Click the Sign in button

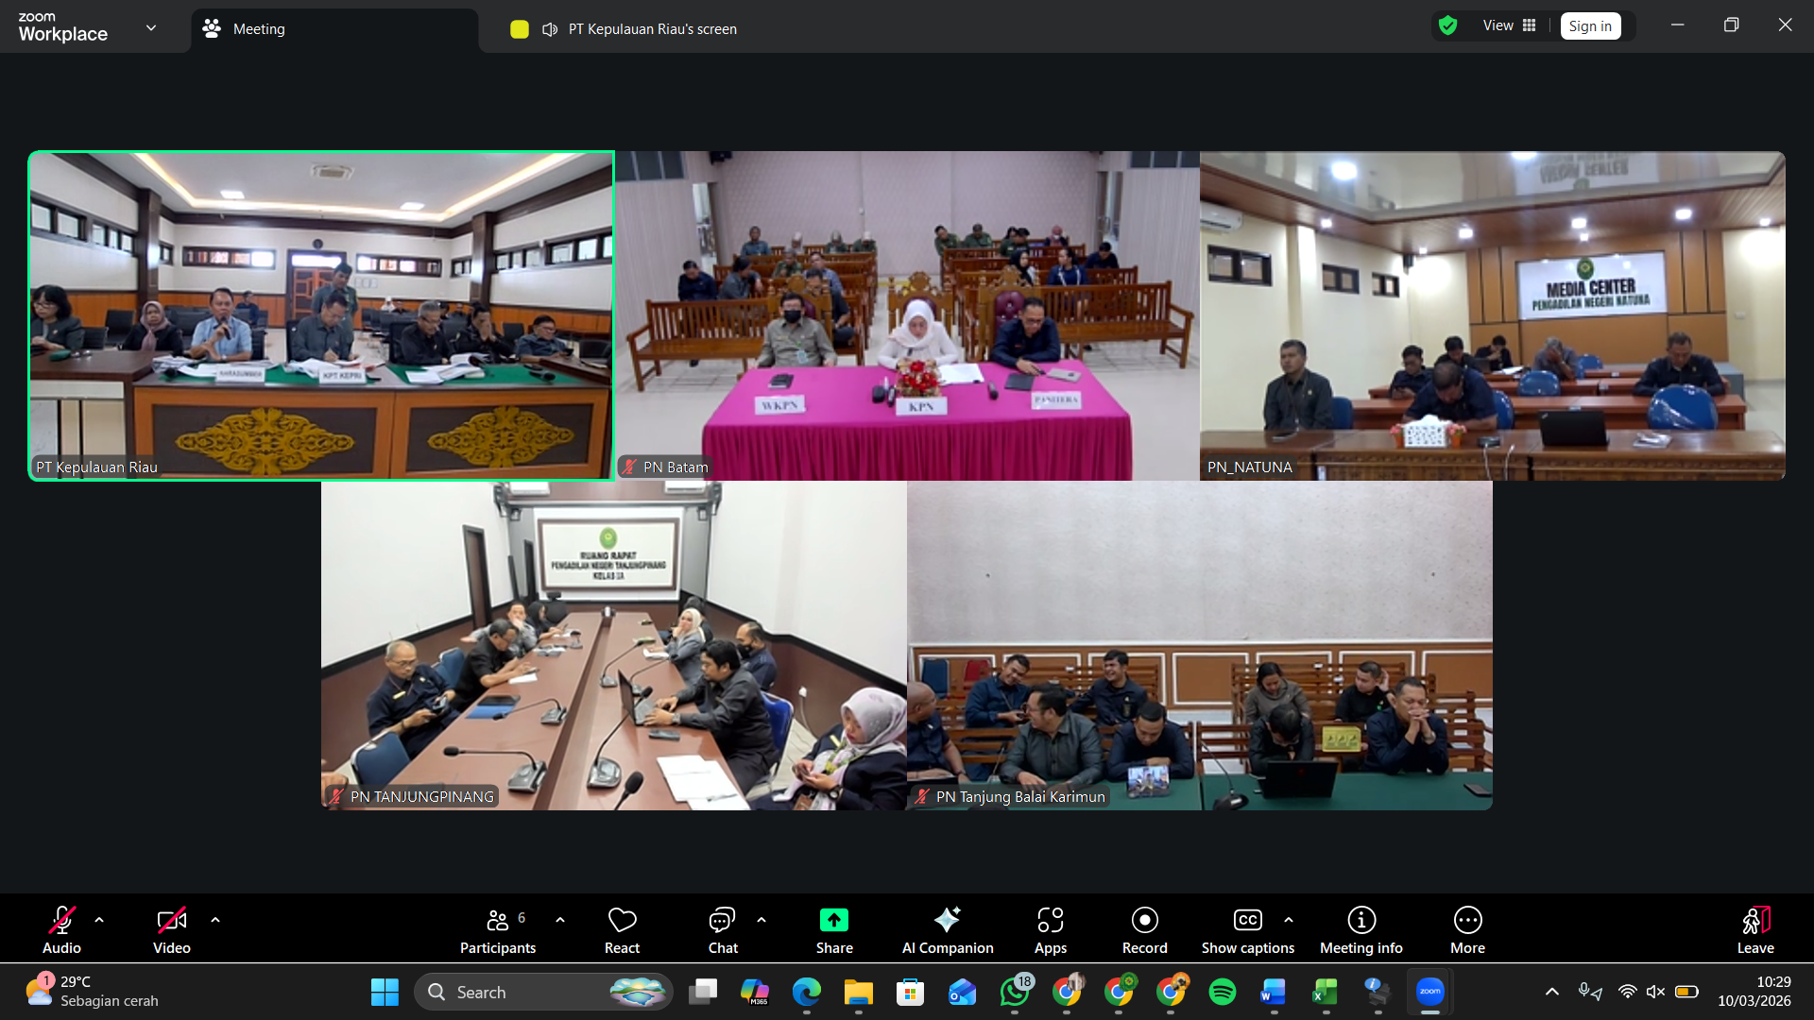click(1590, 26)
